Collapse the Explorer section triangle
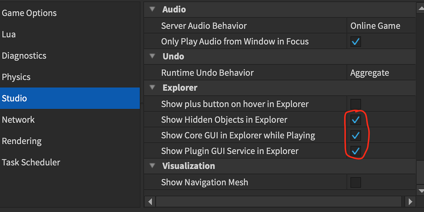Screen dimensions: 424x212 point(153,88)
